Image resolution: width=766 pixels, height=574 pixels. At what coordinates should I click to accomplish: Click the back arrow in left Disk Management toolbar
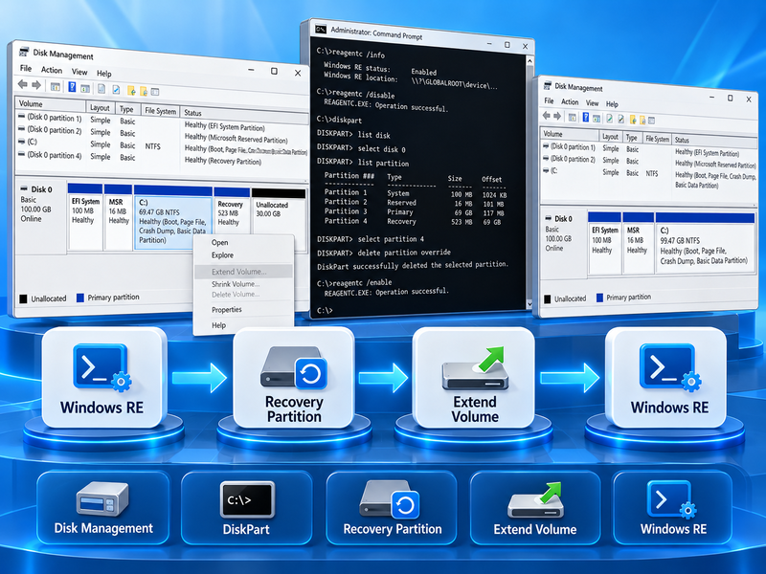click(22, 84)
